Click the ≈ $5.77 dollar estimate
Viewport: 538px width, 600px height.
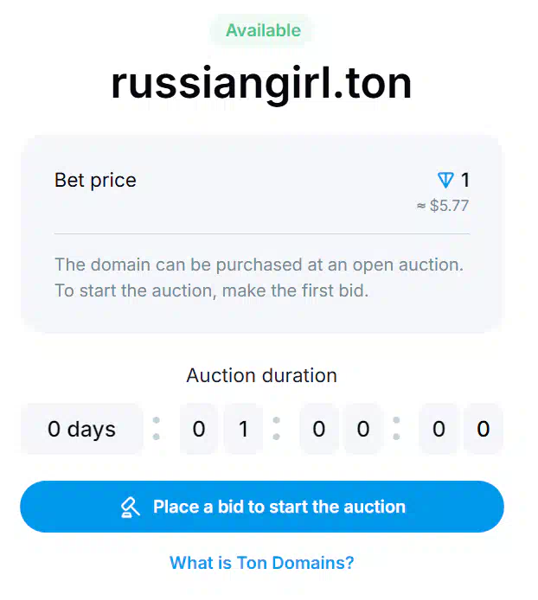pos(443,206)
